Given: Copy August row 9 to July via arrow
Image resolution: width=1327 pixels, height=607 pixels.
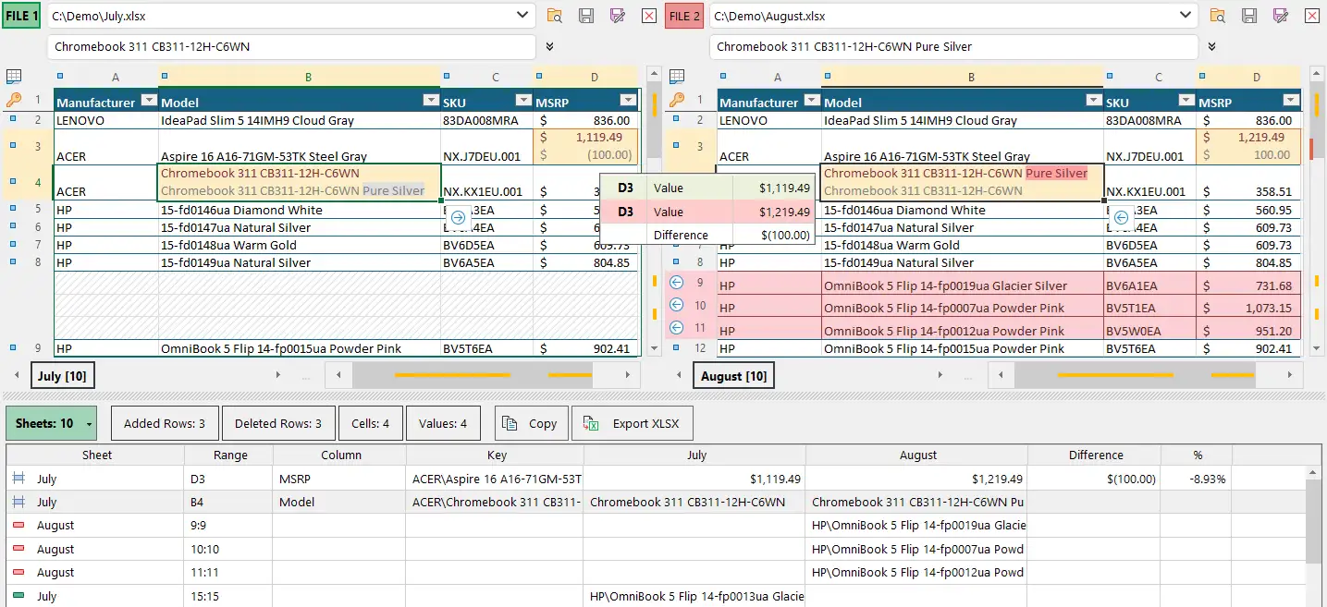Looking at the screenshot, I should [x=676, y=283].
